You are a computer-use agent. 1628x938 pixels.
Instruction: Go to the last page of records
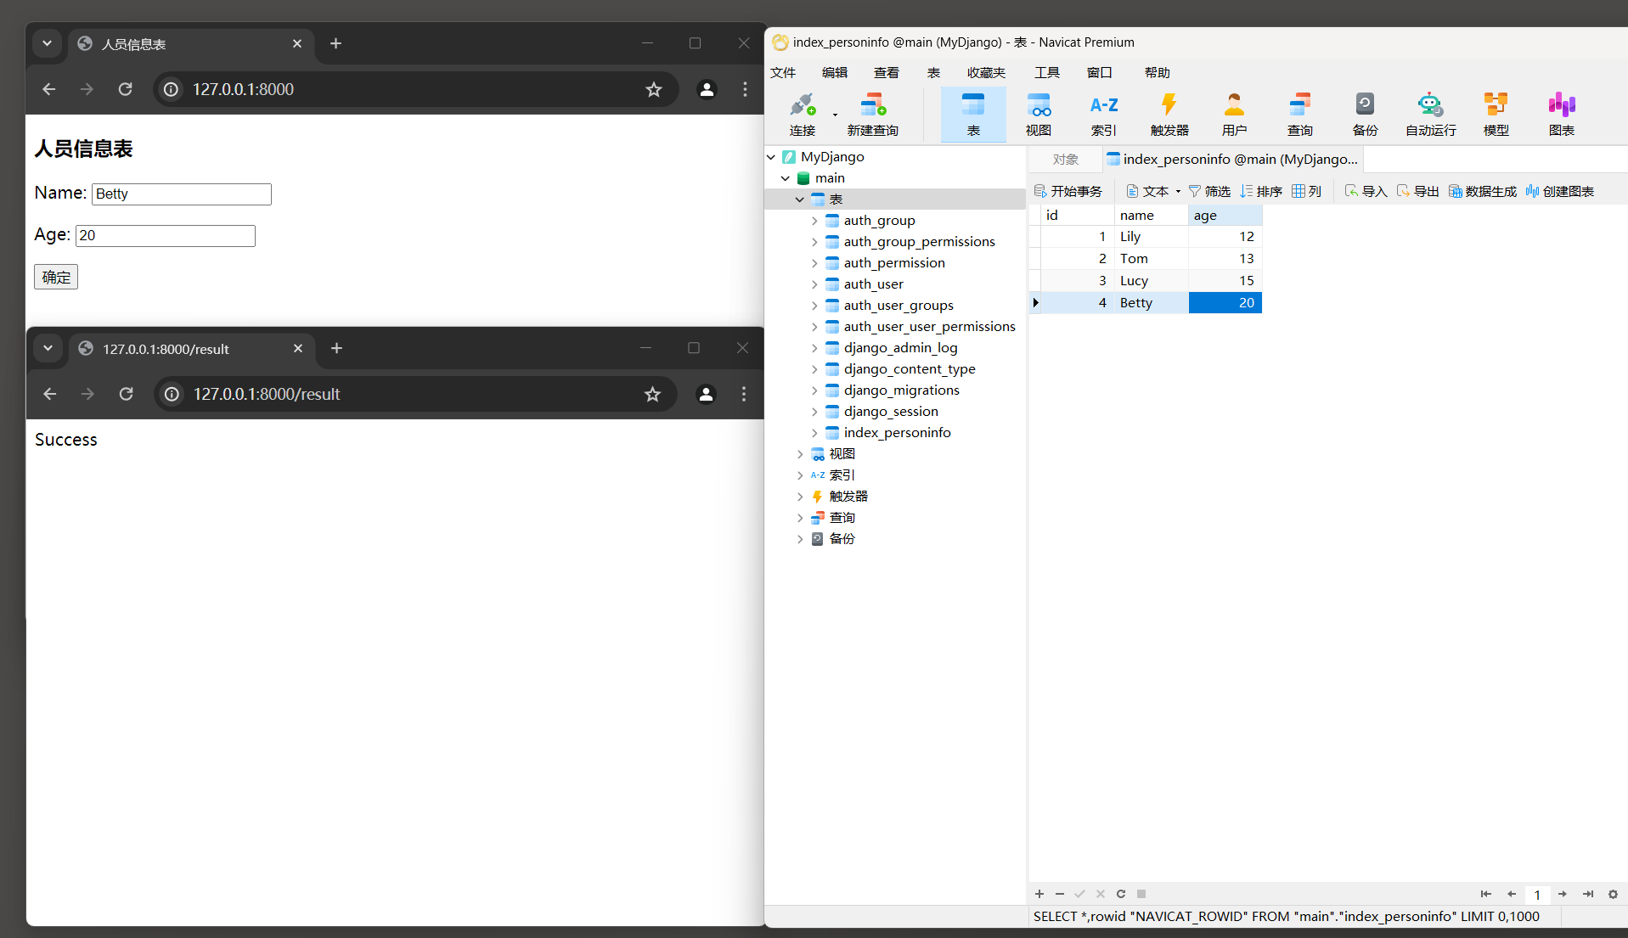1588,894
